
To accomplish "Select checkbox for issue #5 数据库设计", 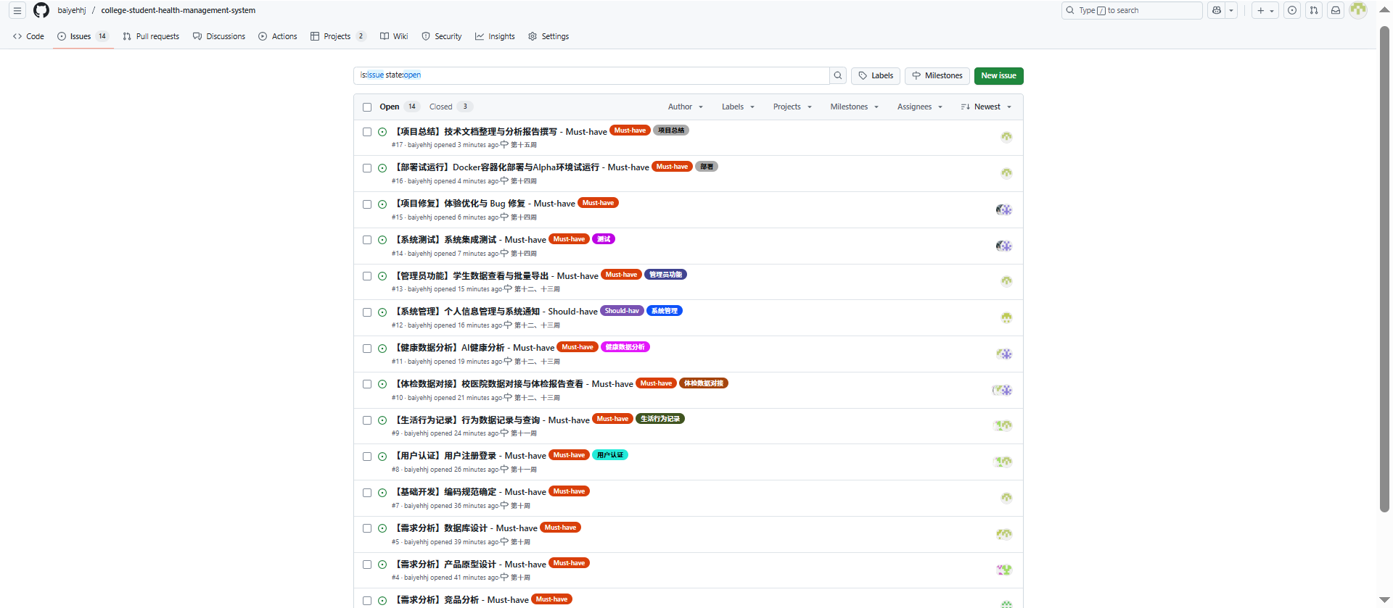I will 367,528.
